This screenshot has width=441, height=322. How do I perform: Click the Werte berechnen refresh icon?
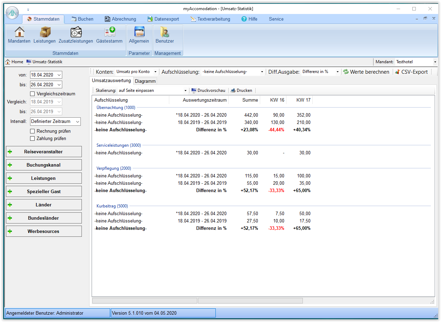346,72
